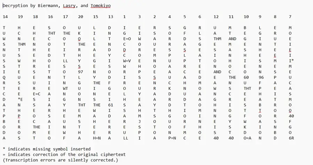The height and width of the screenshot is (165, 313).
Task: Click the "WT" cell in the grid
Action: point(65,88)
